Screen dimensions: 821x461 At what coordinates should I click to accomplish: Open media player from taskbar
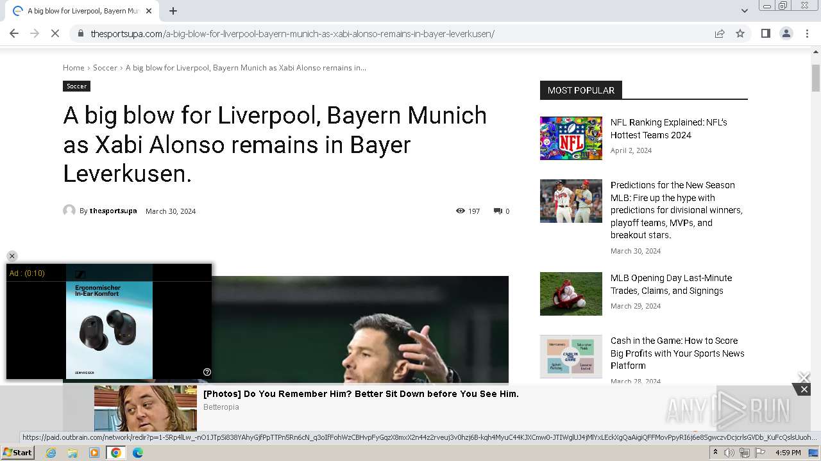click(x=94, y=453)
